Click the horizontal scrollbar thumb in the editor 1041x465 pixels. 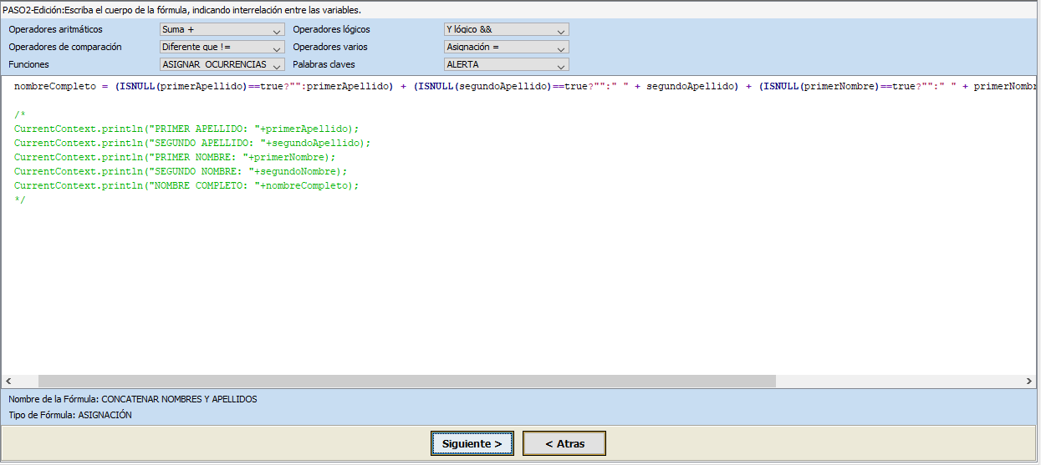[406, 381]
